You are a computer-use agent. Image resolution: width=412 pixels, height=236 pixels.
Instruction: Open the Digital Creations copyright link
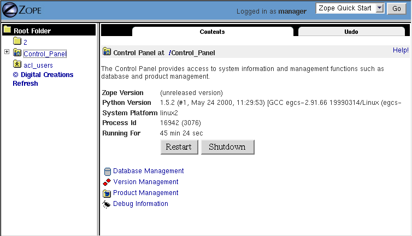43,75
